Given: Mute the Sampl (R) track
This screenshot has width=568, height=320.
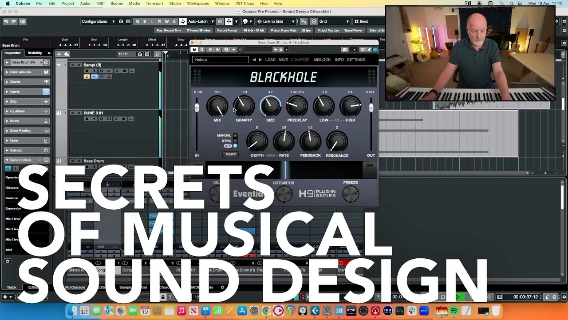Looking at the screenshot, I should click(73, 65).
